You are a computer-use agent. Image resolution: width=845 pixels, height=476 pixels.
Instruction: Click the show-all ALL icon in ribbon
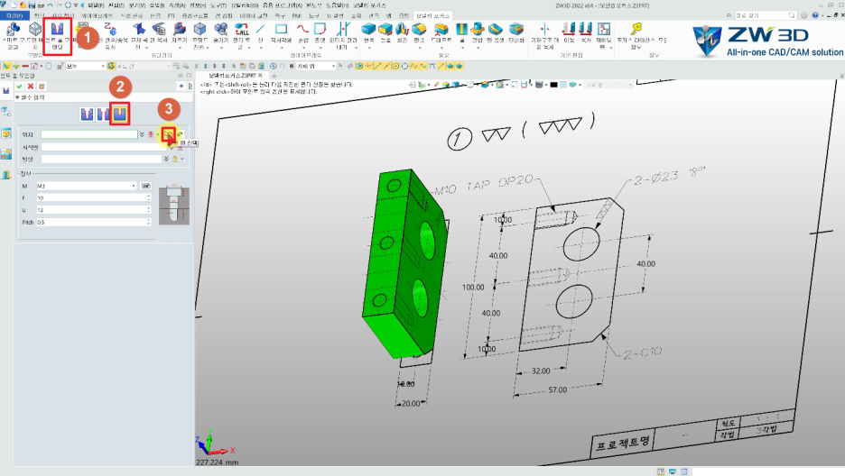click(x=242, y=30)
